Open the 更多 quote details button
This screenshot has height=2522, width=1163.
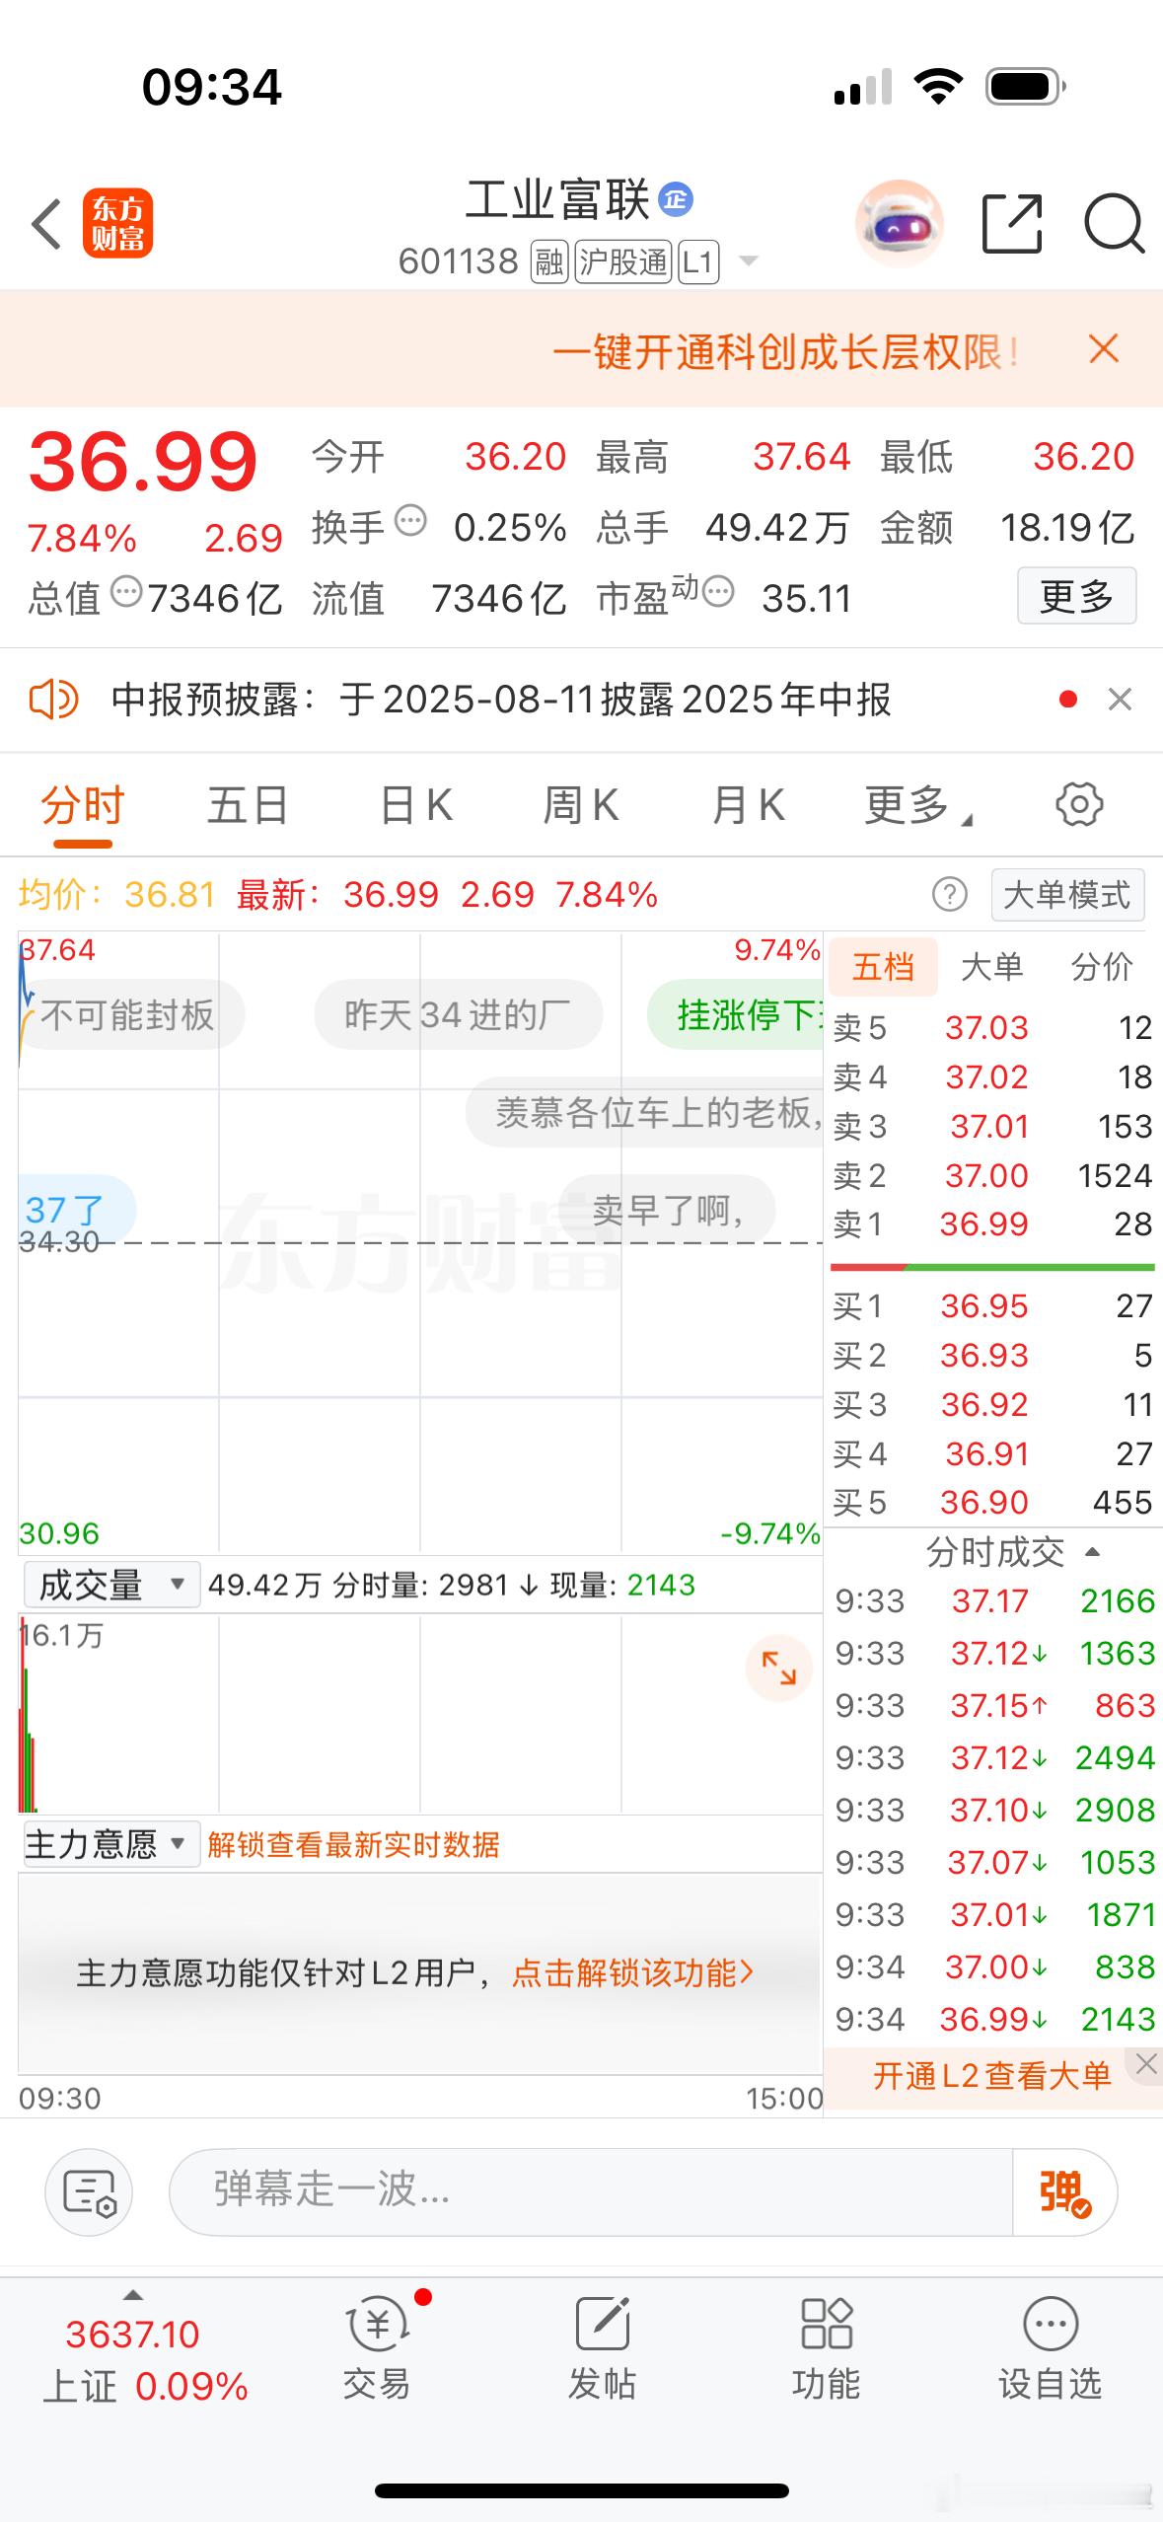(x=1076, y=595)
